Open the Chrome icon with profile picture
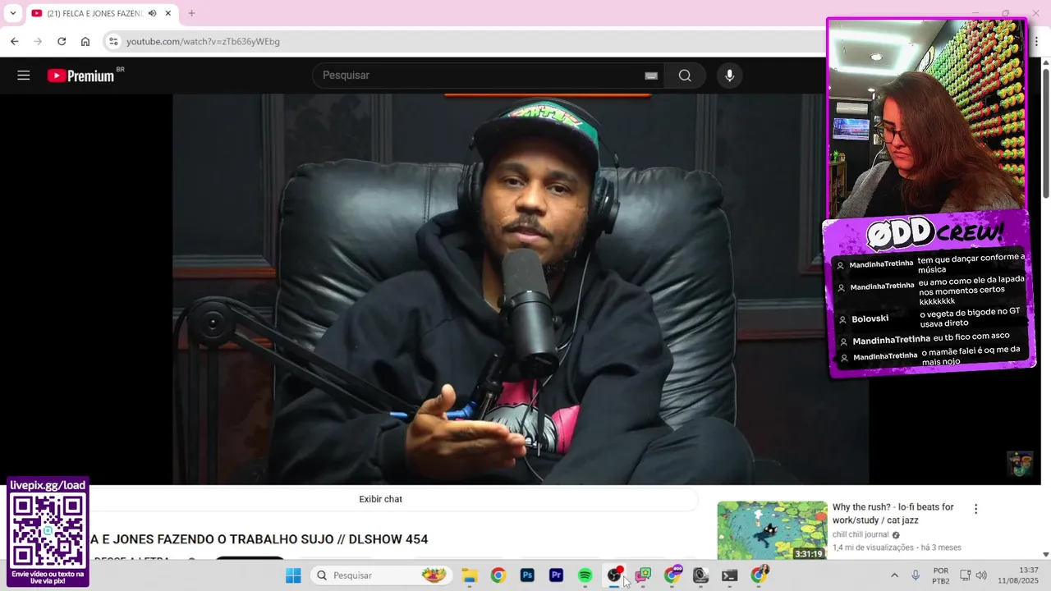 coord(759,575)
